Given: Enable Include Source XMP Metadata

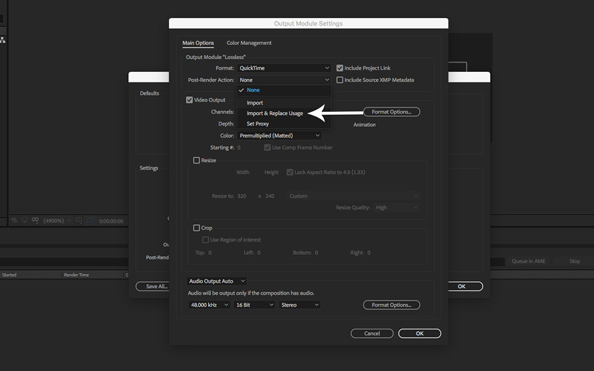Looking at the screenshot, I should pyautogui.click(x=340, y=80).
